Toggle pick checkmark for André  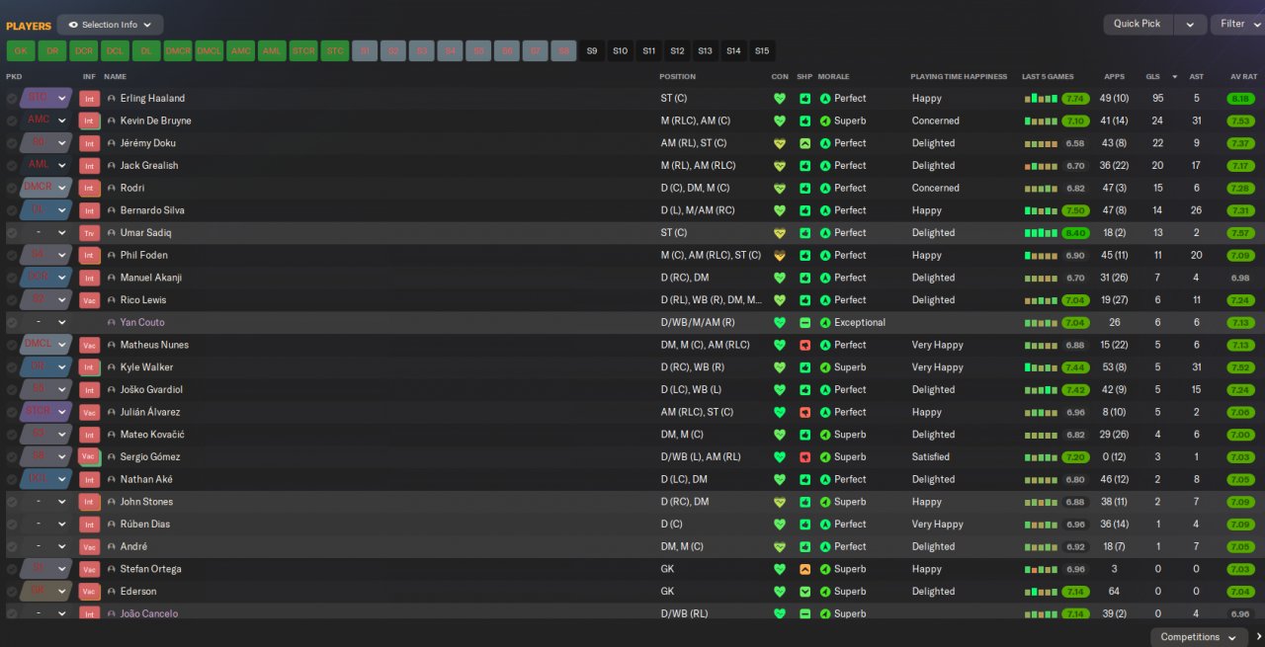[12, 547]
